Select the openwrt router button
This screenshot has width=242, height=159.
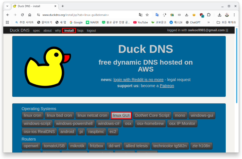31,146
